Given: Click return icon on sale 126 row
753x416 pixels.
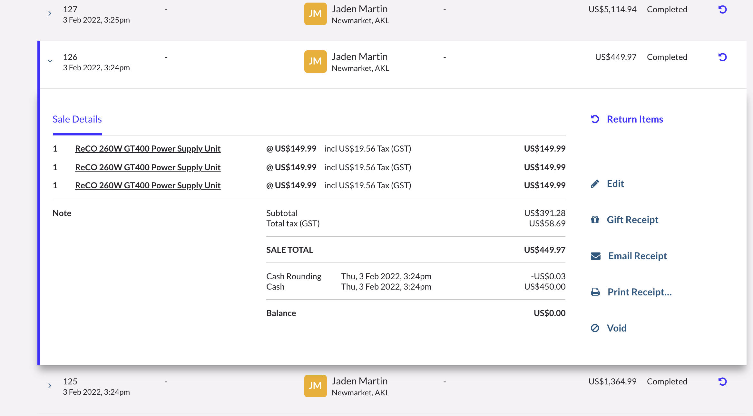Looking at the screenshot, I should tap(722, 57).
